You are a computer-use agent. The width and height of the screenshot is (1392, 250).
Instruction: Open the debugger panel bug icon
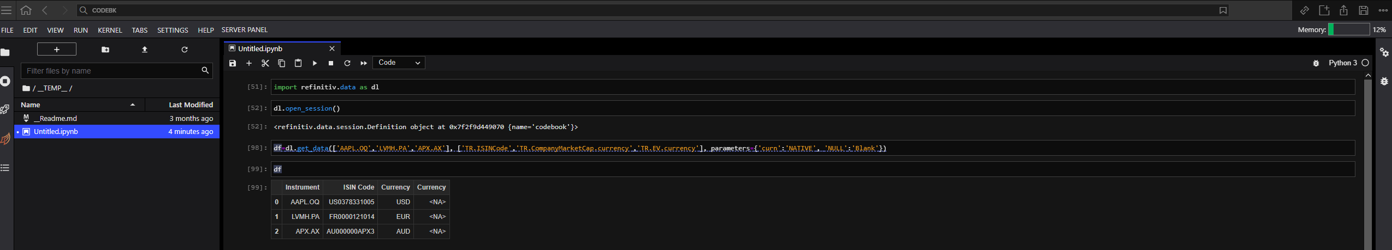click(1384, 81)
